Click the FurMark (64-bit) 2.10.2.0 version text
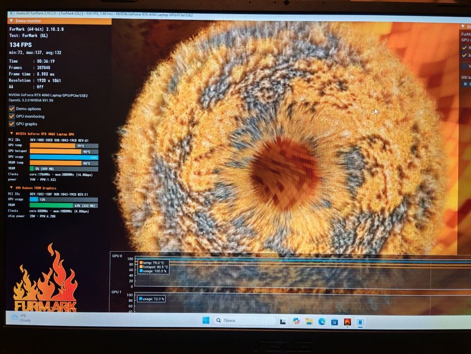The width and height of the screenshot is (471, 354). click(x=36, y=29)
